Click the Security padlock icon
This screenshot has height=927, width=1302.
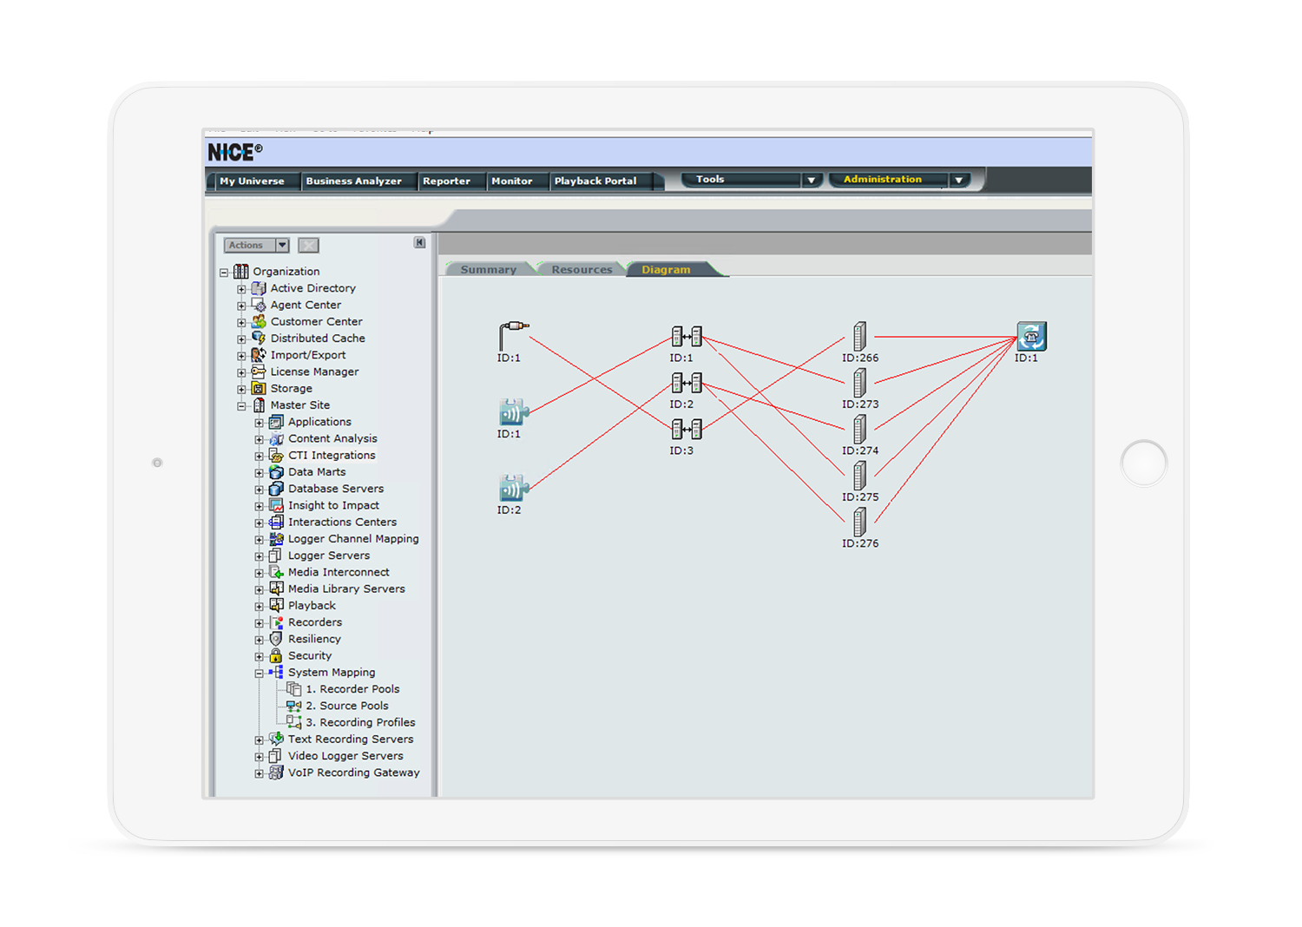point(276,655)
